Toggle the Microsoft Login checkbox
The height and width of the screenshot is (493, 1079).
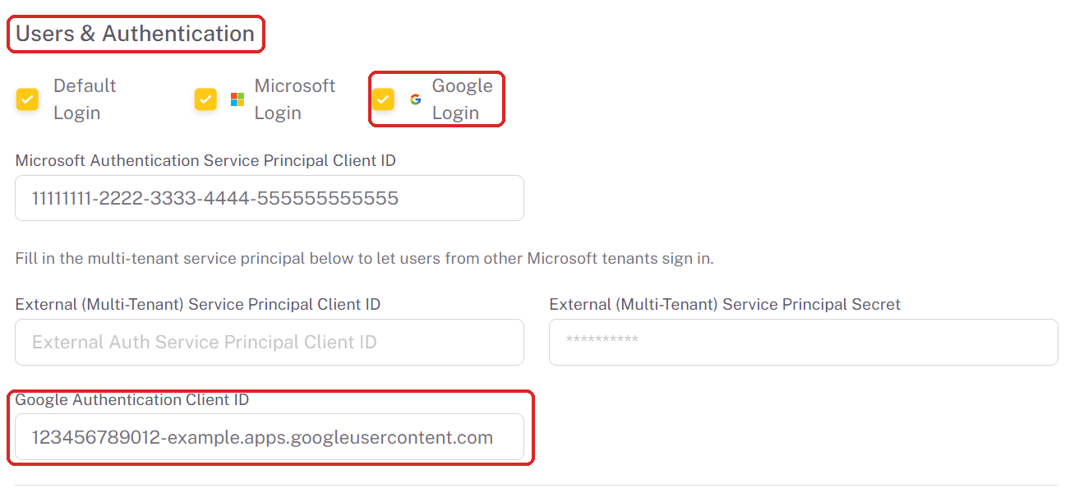pyautogui.click(x=205, y=99)
